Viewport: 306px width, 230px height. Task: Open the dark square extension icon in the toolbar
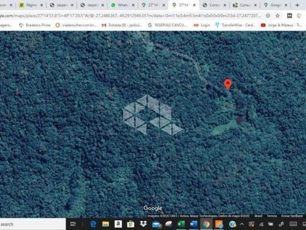coord(289,16)
